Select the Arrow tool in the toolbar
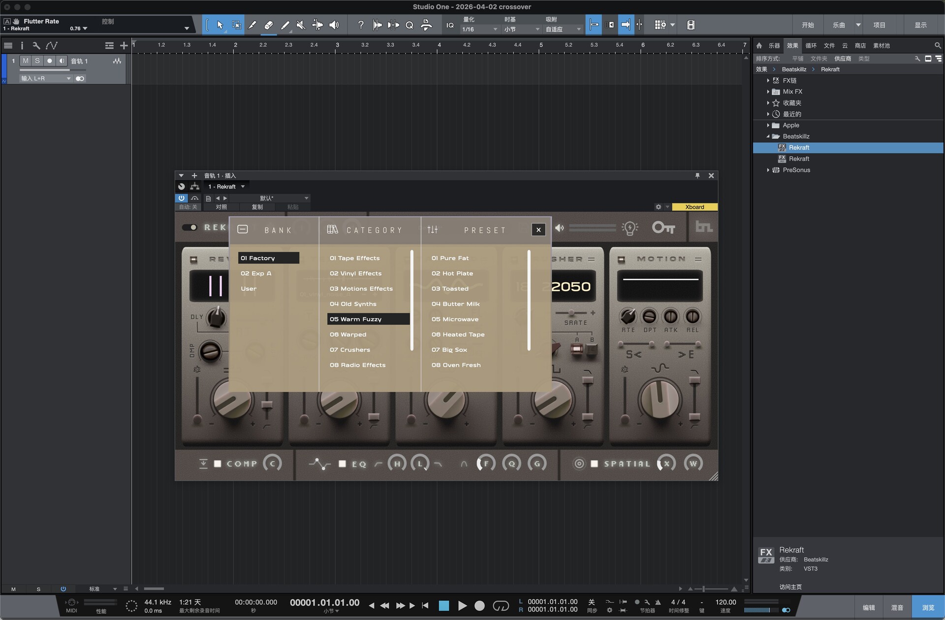Viewport: 945px width, 620px height. (x=220, y=25)
